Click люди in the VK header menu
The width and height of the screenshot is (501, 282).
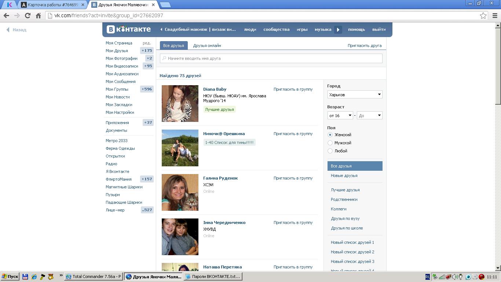click(250, 29)
